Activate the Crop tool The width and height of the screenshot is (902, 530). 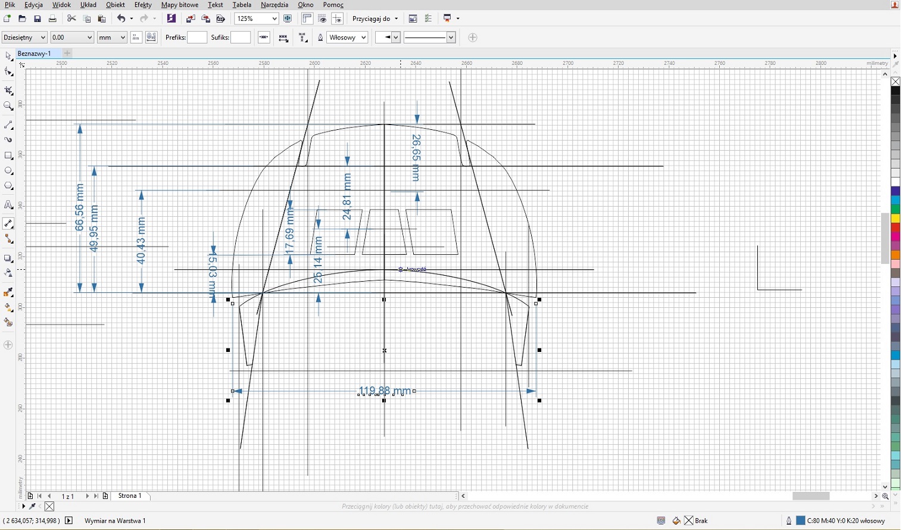coord(8,91)
